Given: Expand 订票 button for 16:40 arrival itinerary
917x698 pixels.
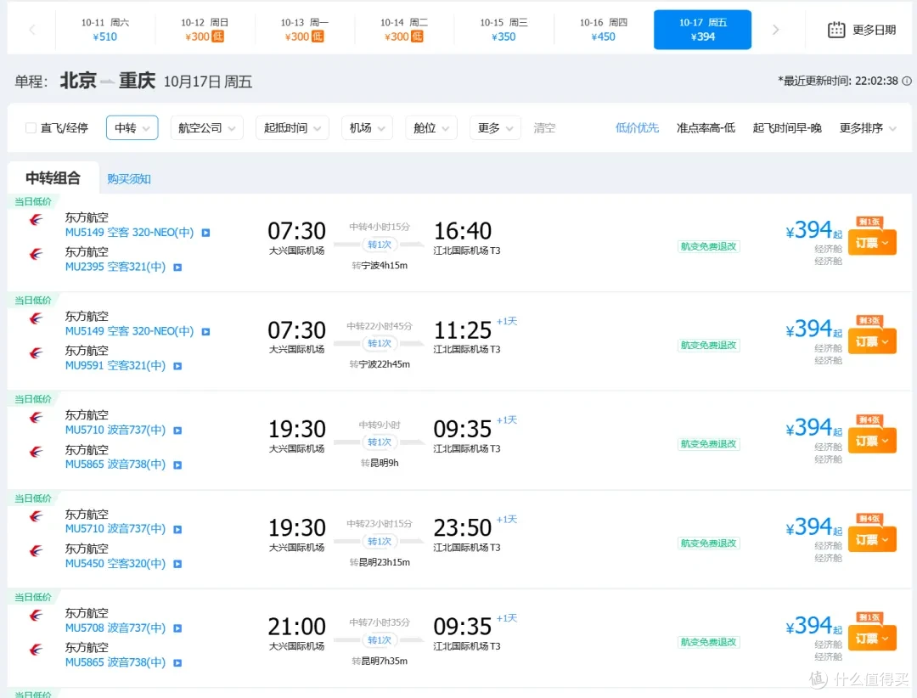Looking at the screenshot, I should pyautogui.click(x=872, y=243).
